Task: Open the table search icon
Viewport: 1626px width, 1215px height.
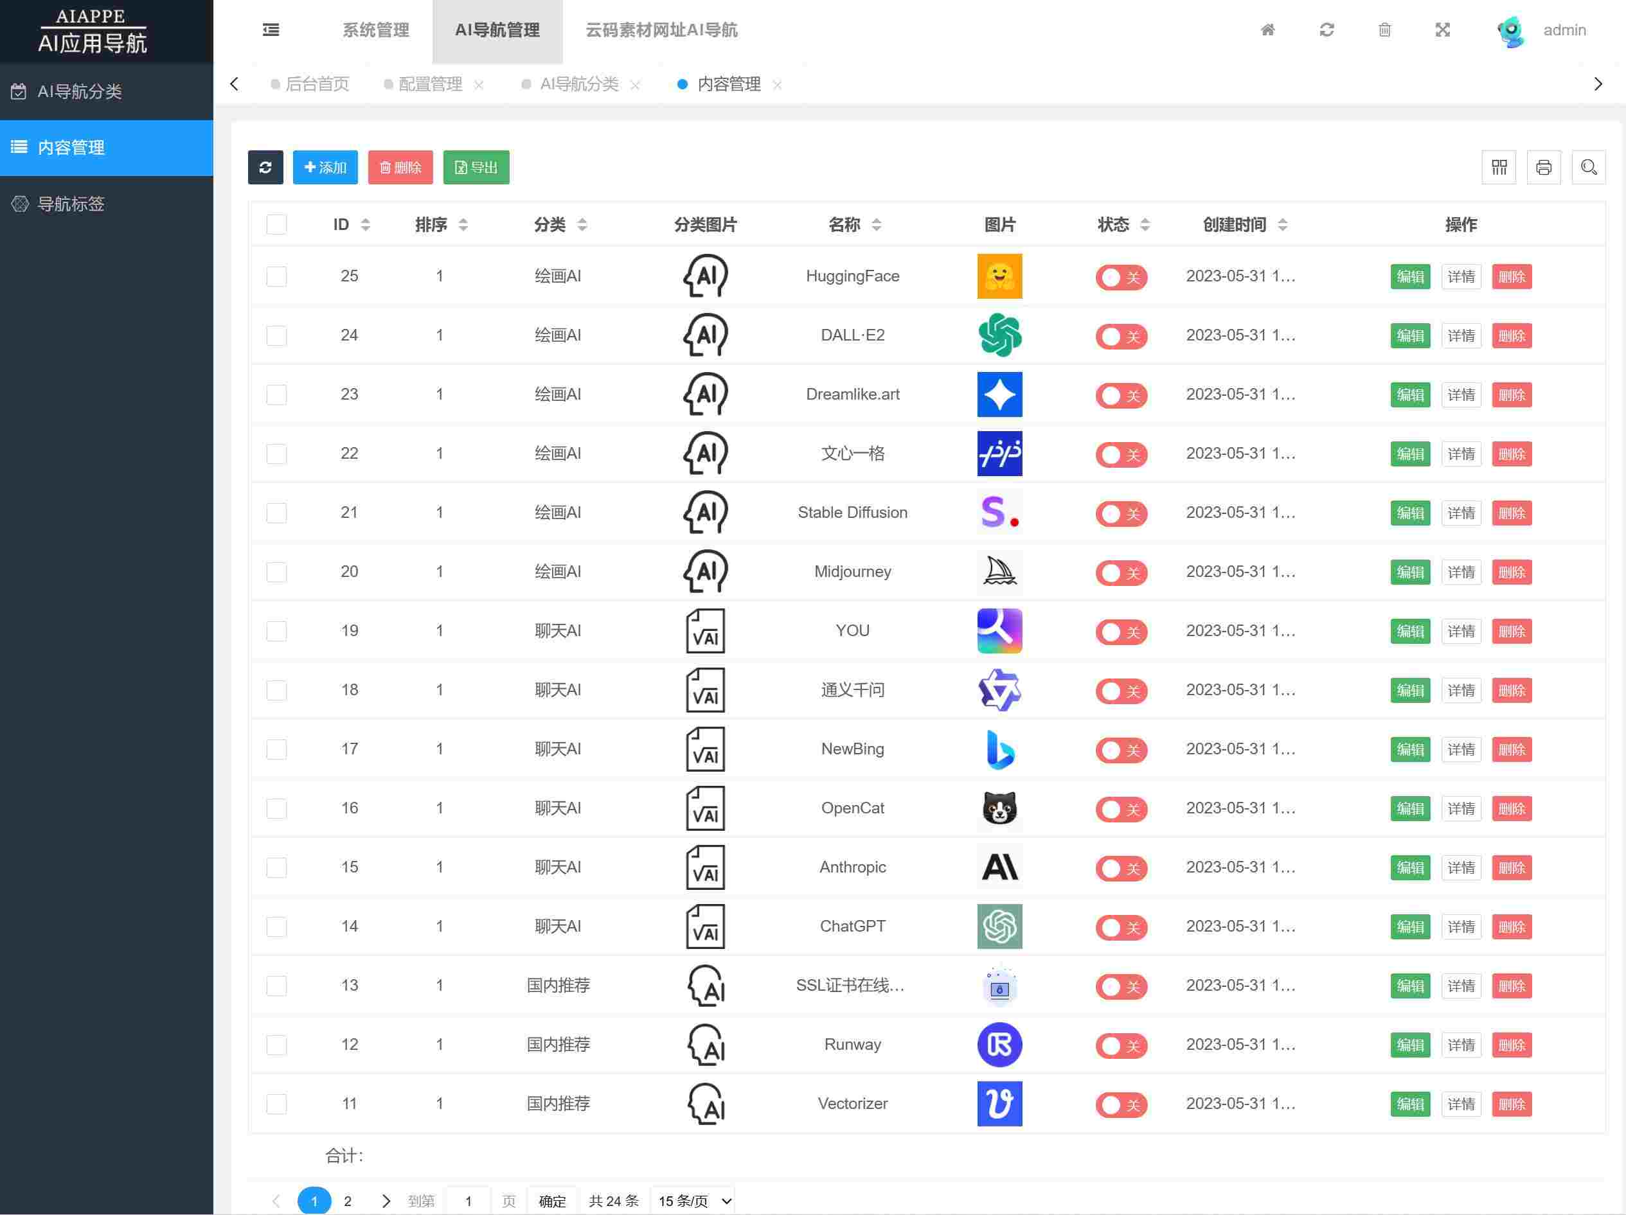Action: [1589, 168]
